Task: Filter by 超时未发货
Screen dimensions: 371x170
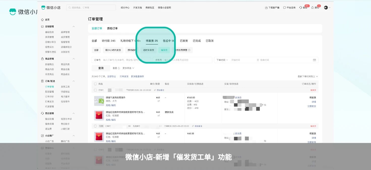Action: coord(149,50)
